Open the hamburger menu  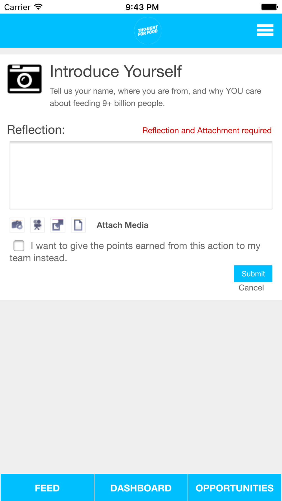pos(265,30)
